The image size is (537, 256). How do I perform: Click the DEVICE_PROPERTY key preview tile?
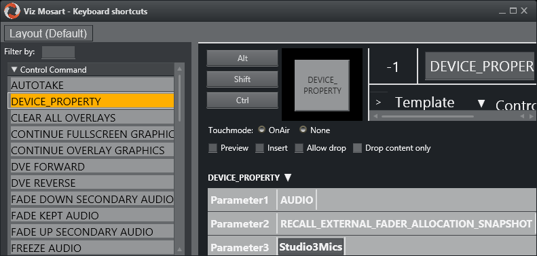(x=322, y=86)
